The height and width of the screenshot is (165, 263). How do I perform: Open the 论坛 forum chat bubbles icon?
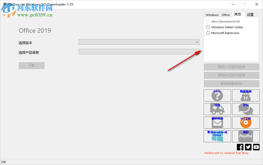pyautogui.click(x=246, y=109)
